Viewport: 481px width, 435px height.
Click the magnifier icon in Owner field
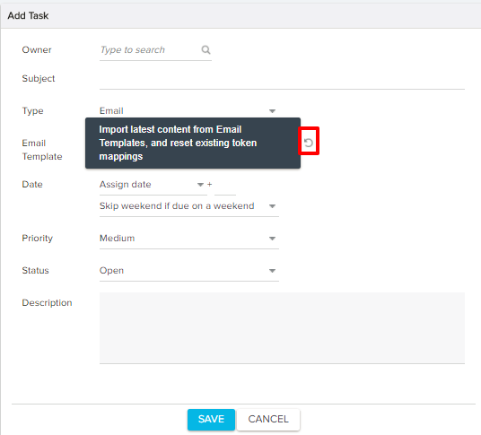tap(206, 49)
